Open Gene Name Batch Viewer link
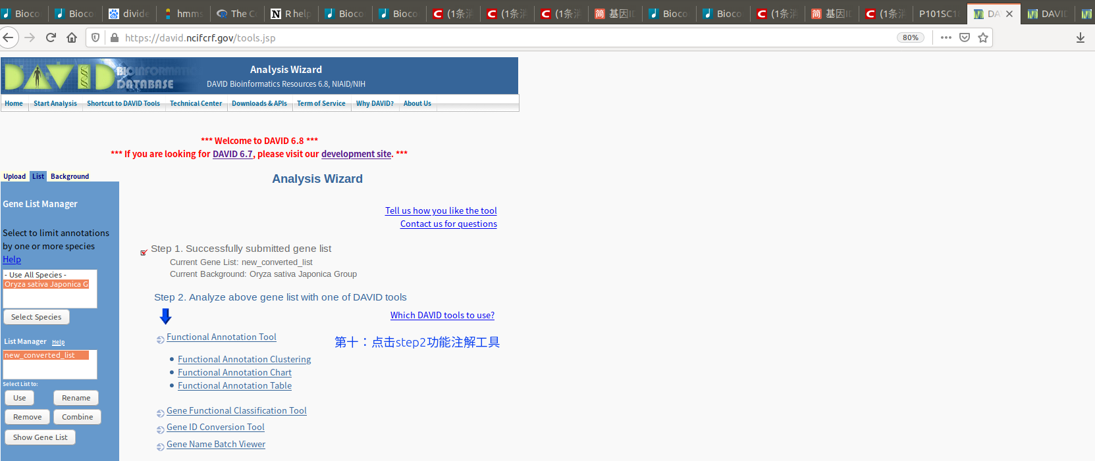Screen dimensions: 1095x461 [x=216, y=444]
